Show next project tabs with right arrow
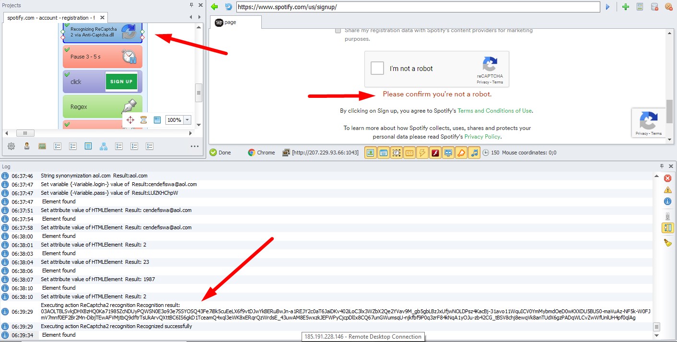Viewport: 677px width, 342px height. click(200, 17)
